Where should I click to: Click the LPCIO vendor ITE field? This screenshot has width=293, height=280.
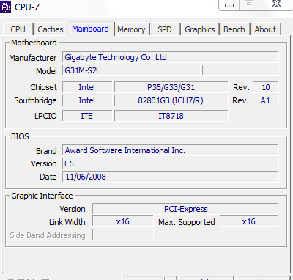click(87, 116)
